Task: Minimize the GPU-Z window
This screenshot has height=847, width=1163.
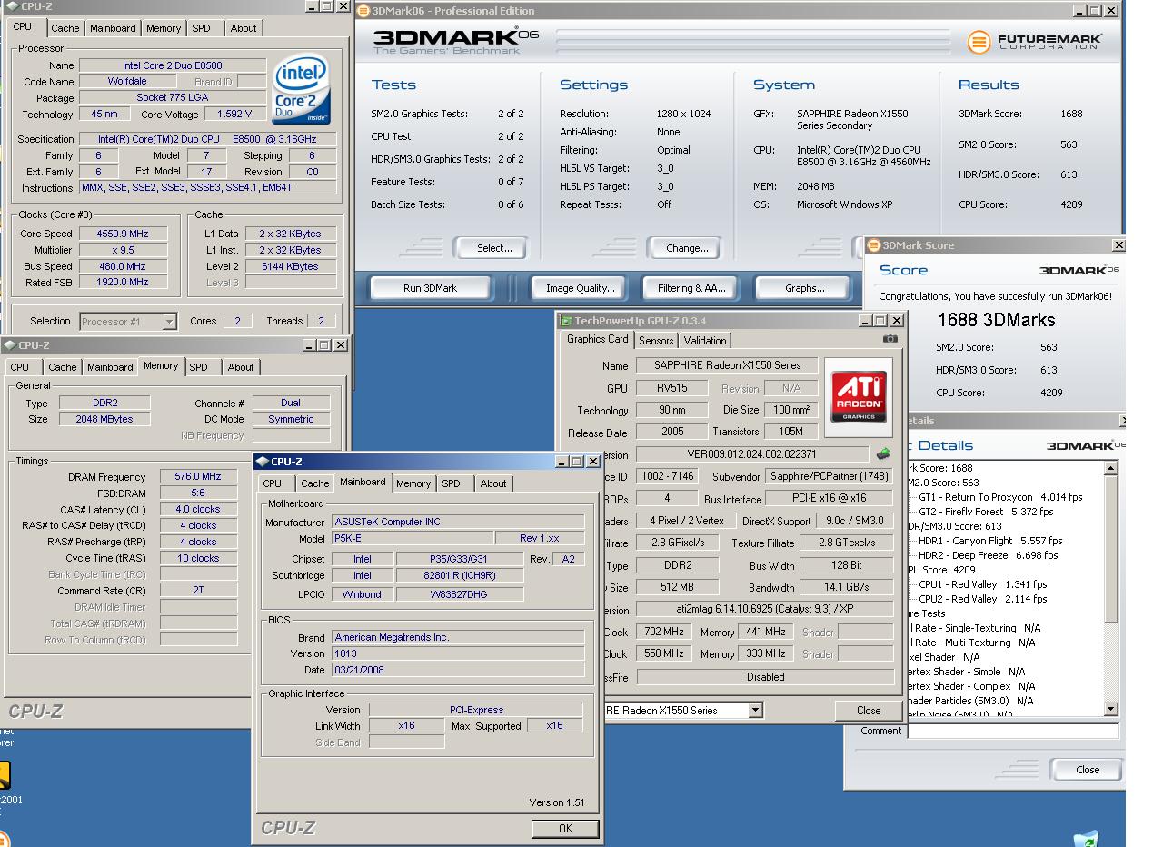Action: pos(866,321)
